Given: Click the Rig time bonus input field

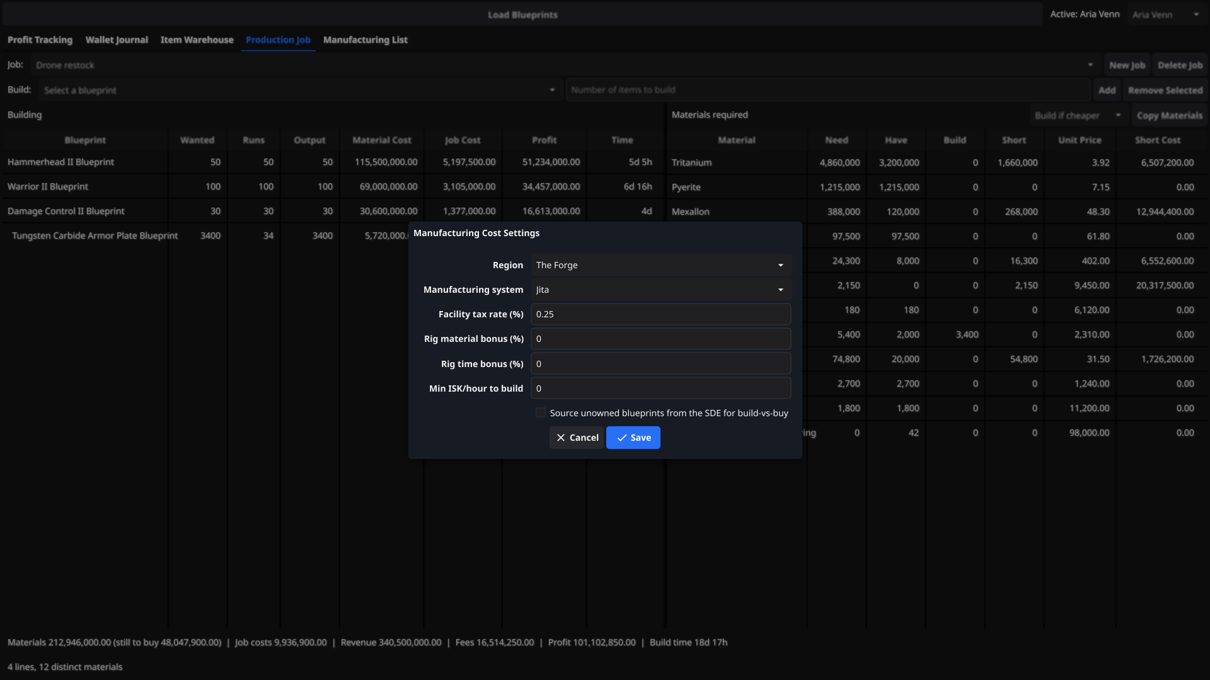Looking at the screenshot, I should tap(660, 364).
